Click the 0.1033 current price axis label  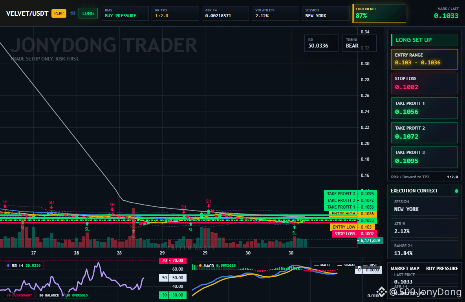(x=367, y=220)
